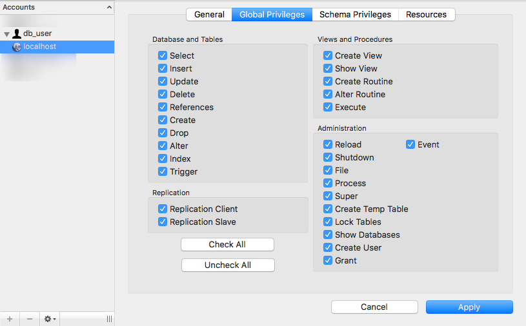The height and width of the screenshot is (326, 526).
Task: Click the sidebar resize grip handle
Action: tap(109, 319)
